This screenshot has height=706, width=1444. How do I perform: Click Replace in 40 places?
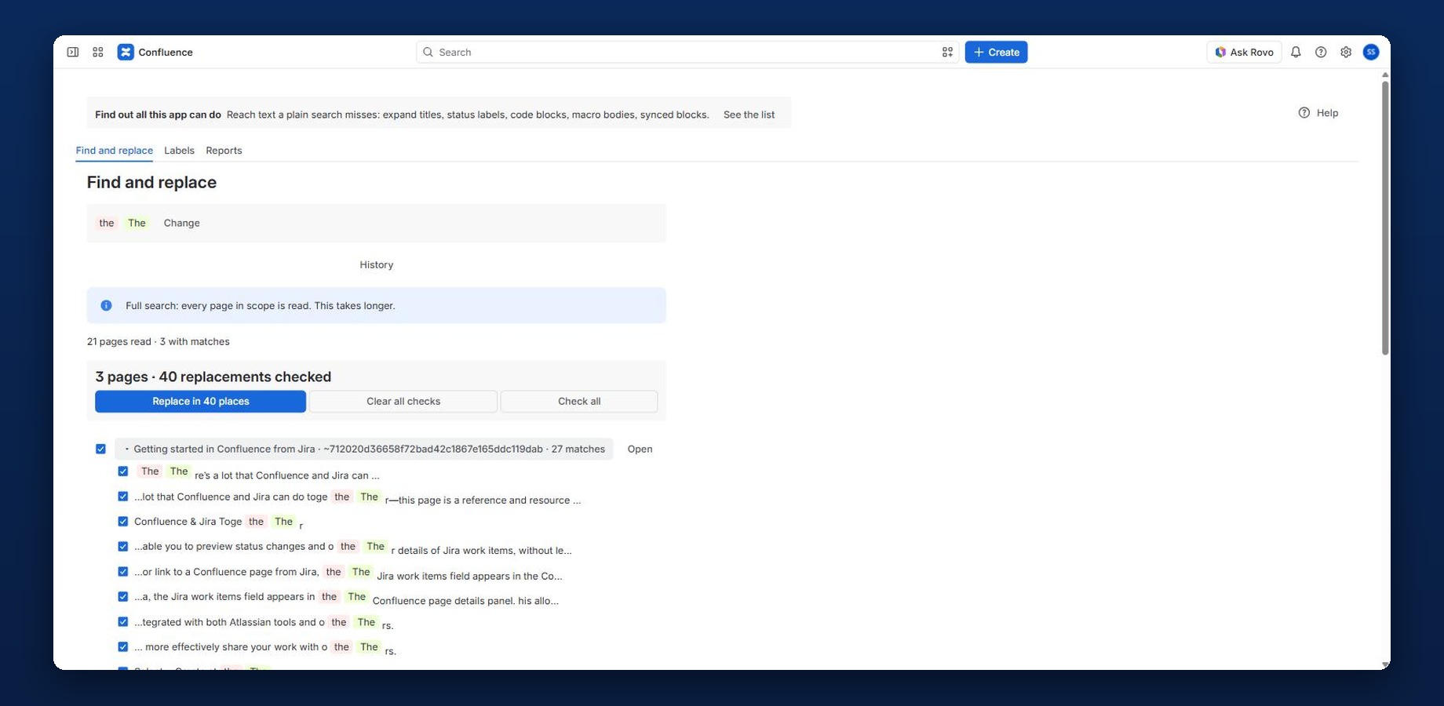point(201,401)
